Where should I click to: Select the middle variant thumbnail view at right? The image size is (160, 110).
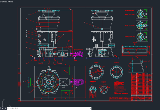[142, 25]
